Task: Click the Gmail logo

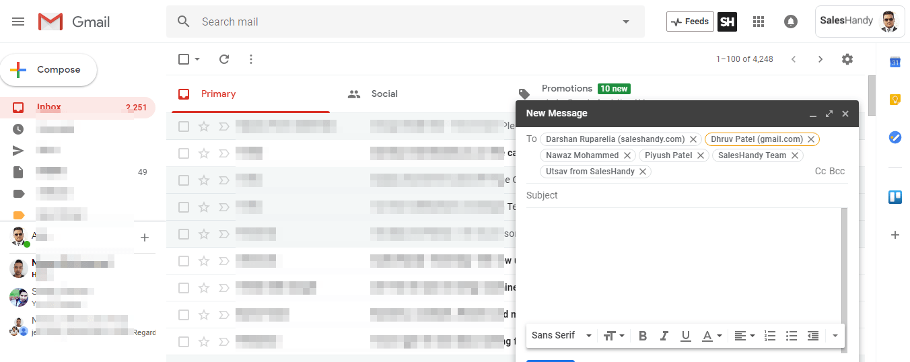Action: tap(74, 22)
